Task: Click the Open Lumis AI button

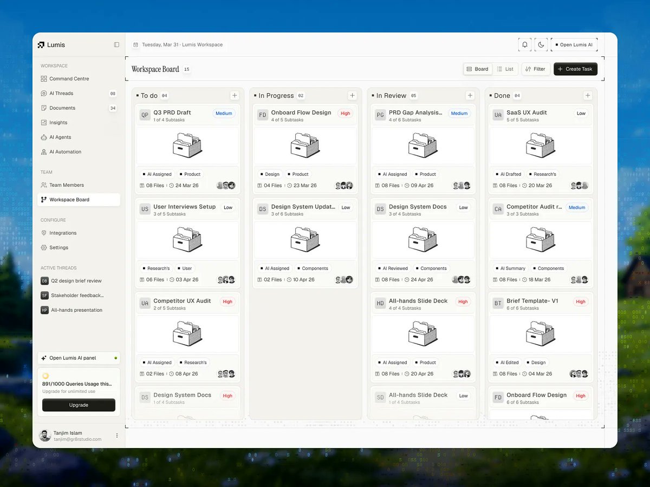Action: (574, 45)
